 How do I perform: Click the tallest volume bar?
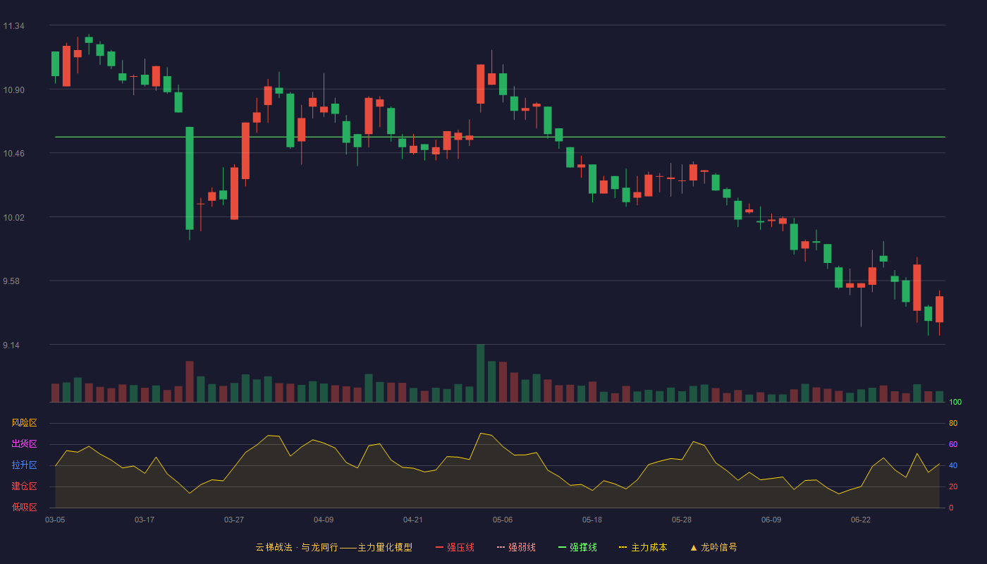click(480, 373)
